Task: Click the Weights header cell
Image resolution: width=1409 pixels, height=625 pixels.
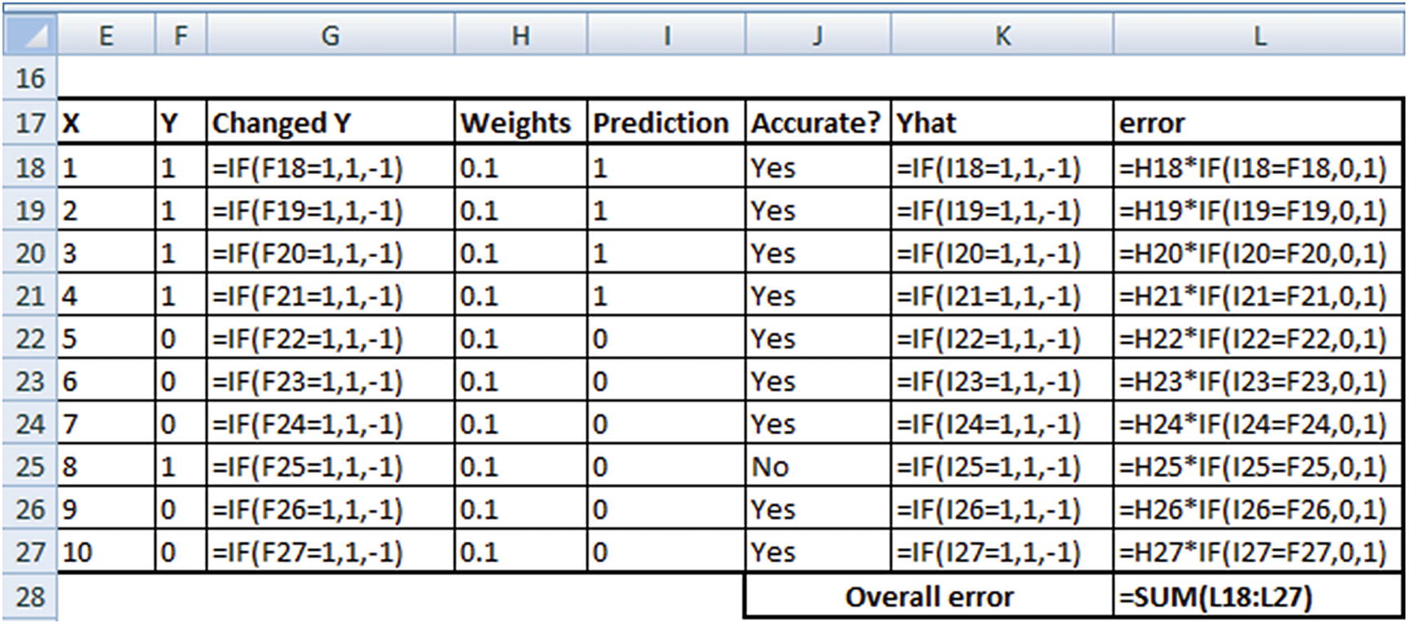Action: coord(520,123)
